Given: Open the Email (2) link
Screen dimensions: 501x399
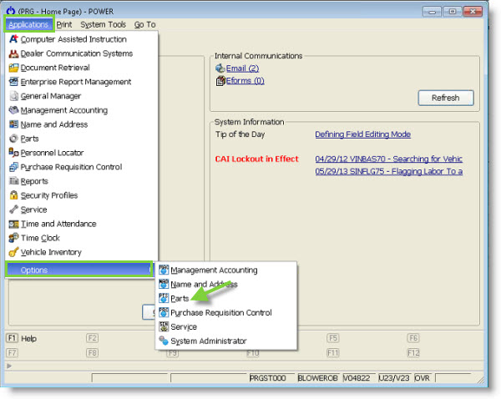Looking at the screenshot, I should (x=242, y=68).
